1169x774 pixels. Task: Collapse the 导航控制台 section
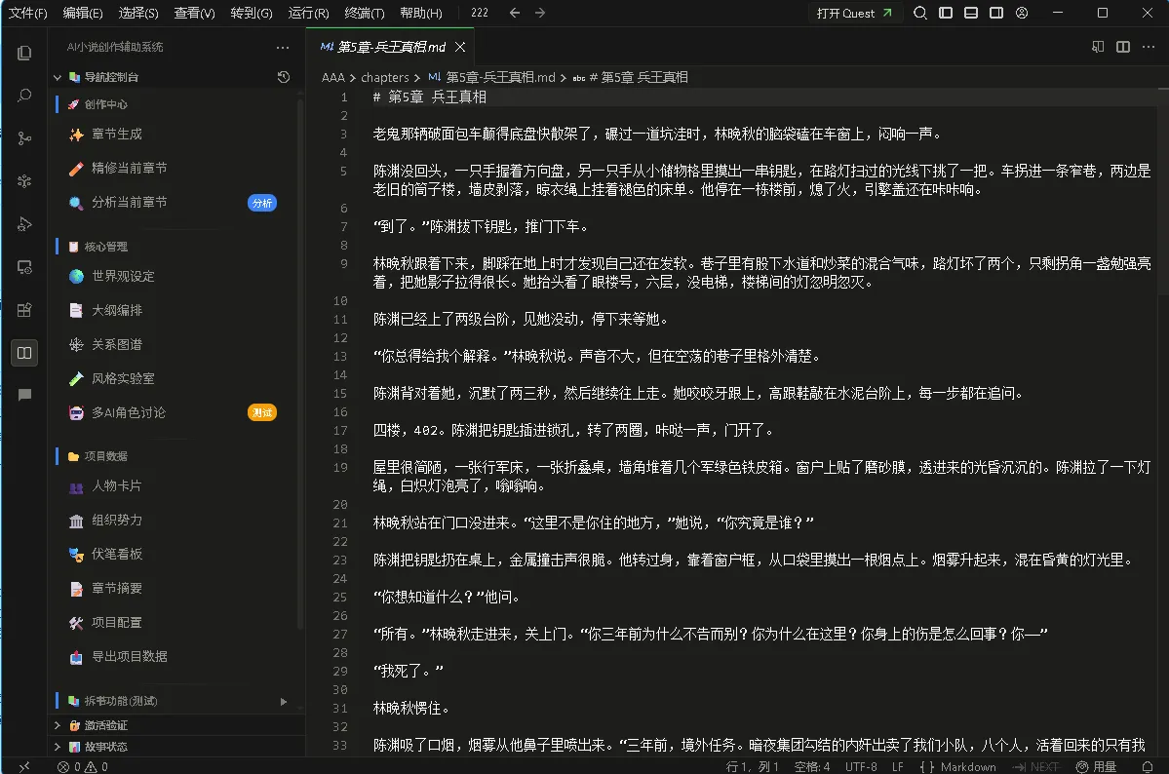click(x=58, y=77)
